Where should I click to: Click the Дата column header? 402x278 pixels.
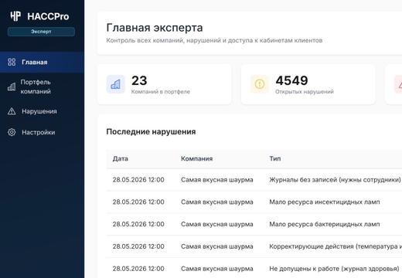(121, 158)
